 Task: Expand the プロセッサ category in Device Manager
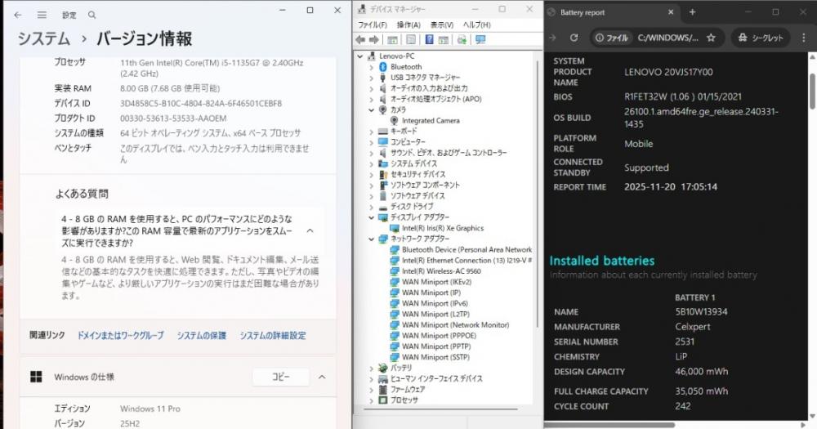tap(371, 400)
